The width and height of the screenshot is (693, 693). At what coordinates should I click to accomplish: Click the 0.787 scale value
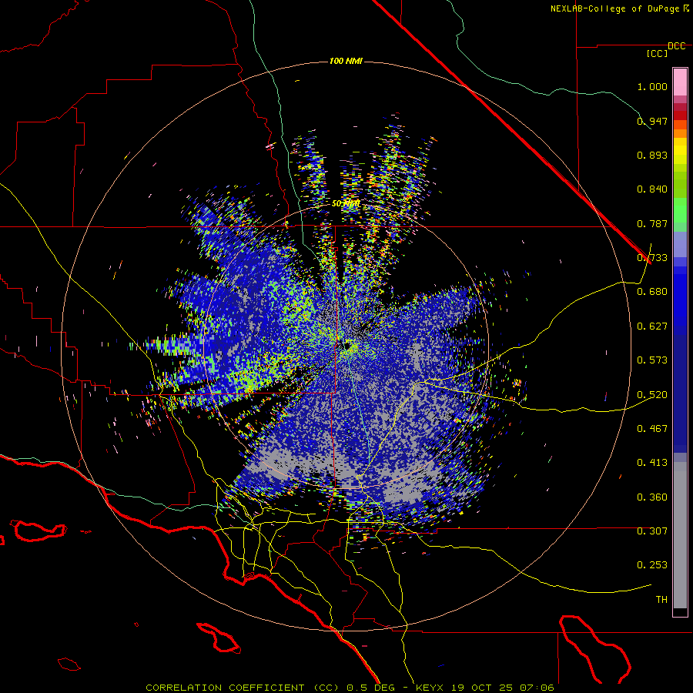coord(652,223)
